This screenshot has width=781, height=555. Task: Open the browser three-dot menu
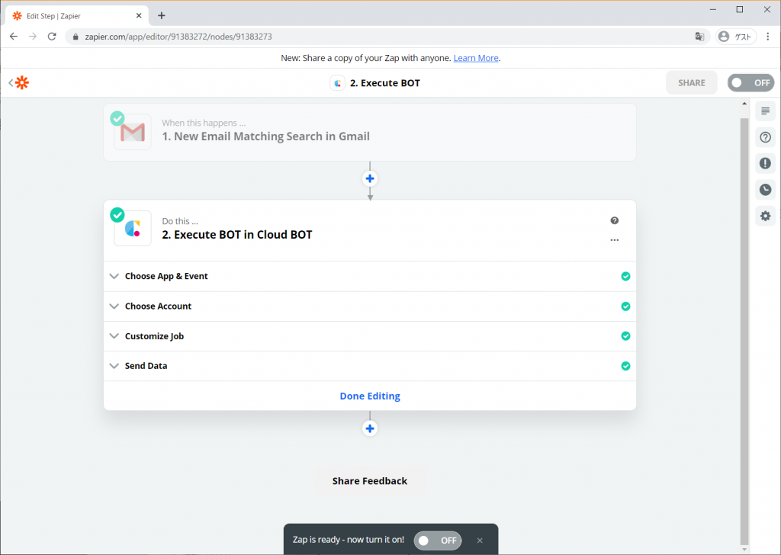[767, 37]
